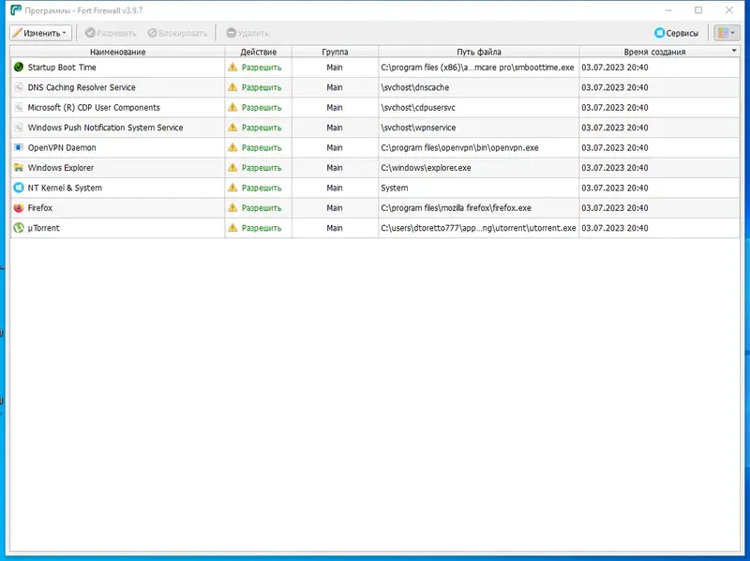Click creation time in NT Kernel row
This screenshot has width=750, height=561.
(x=615, y=189)
